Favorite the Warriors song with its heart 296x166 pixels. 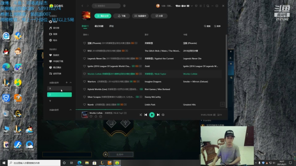pos(84,81)
